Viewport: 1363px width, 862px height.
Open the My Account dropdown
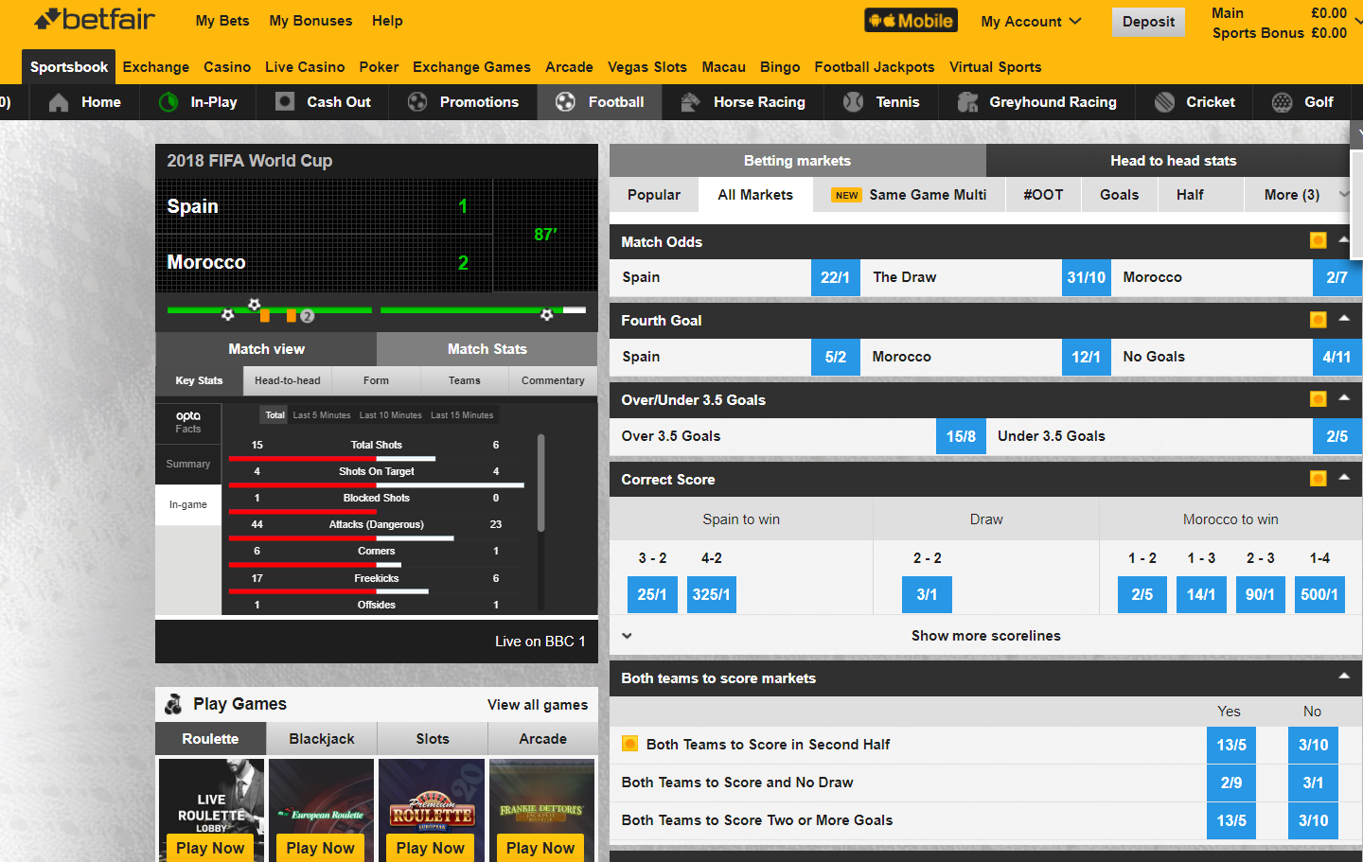click(x=1031, y=22)
